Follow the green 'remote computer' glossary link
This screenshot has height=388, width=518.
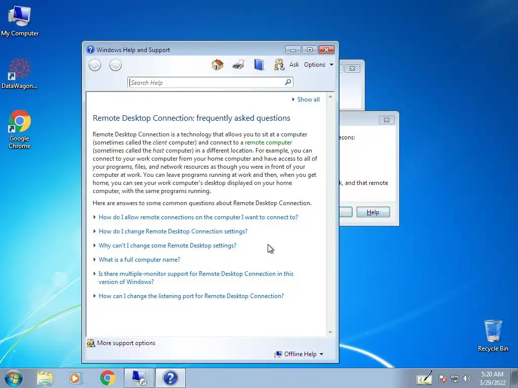pos(268,142)
